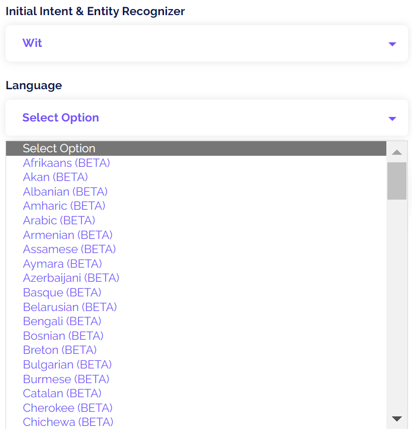412x432 pixels.
Task: Pick Cherokee (BETA) language
Action: coord(67,408)
